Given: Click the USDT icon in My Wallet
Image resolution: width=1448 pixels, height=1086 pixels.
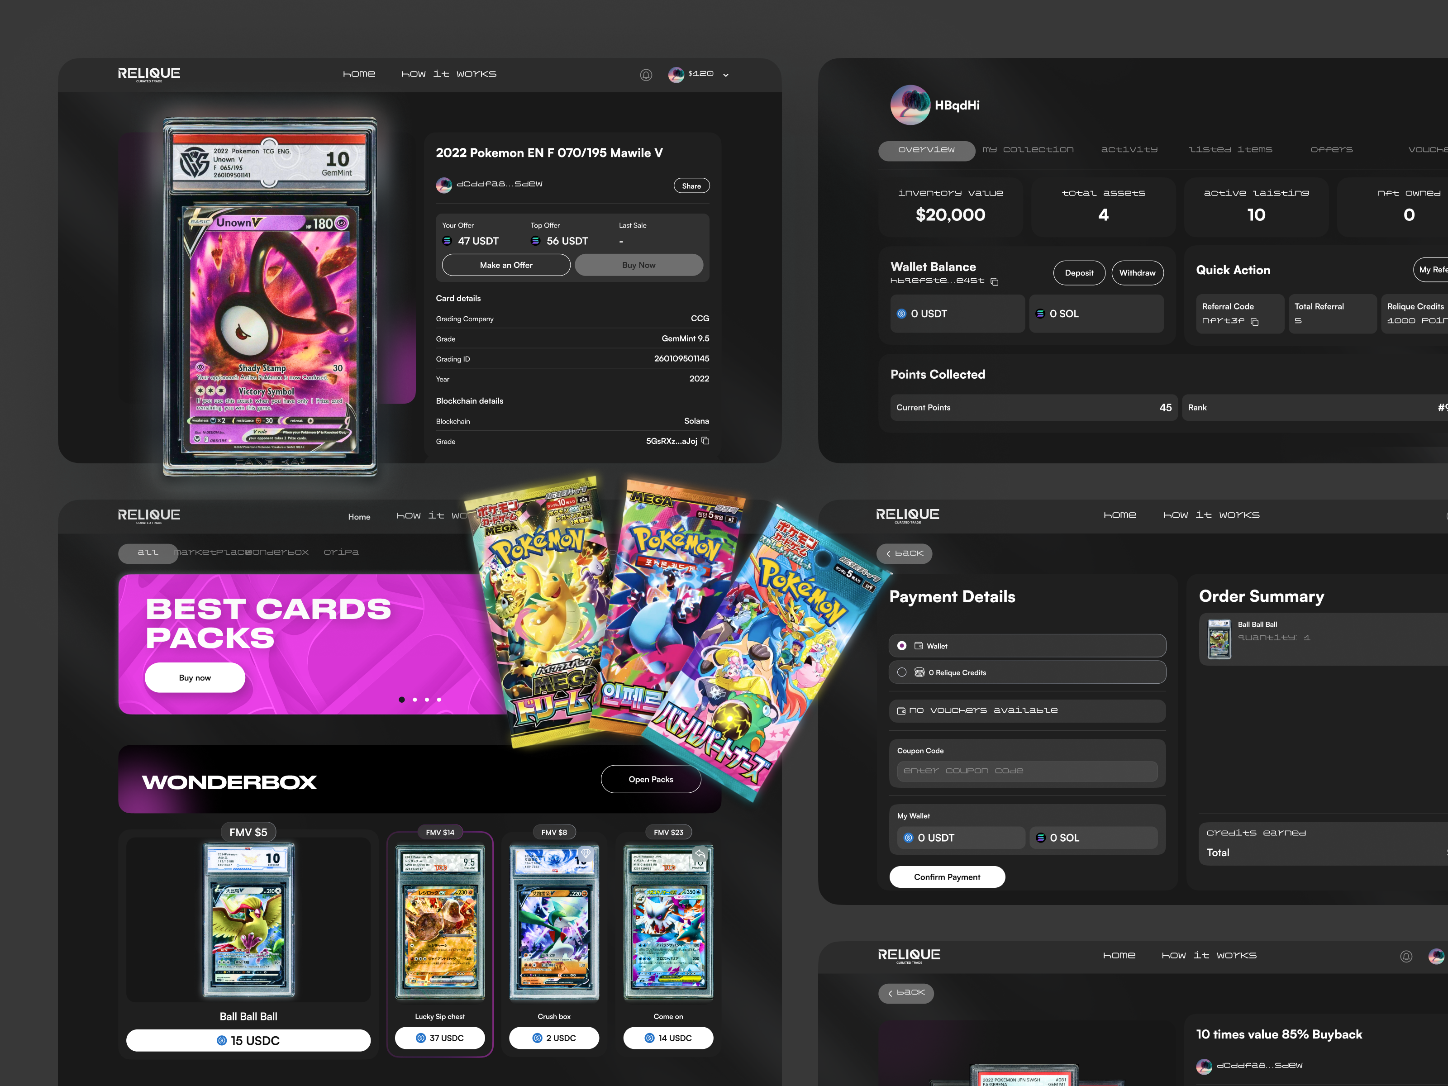Looking at the screenshot, I should coord(908,838).
